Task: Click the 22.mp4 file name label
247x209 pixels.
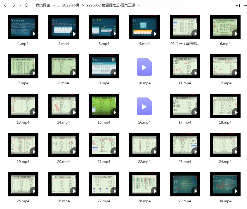Action: click(x=144, y=162)
